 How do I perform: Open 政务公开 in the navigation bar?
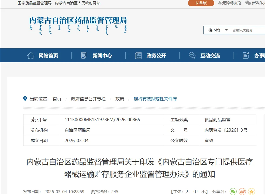[x=156, y=56]
